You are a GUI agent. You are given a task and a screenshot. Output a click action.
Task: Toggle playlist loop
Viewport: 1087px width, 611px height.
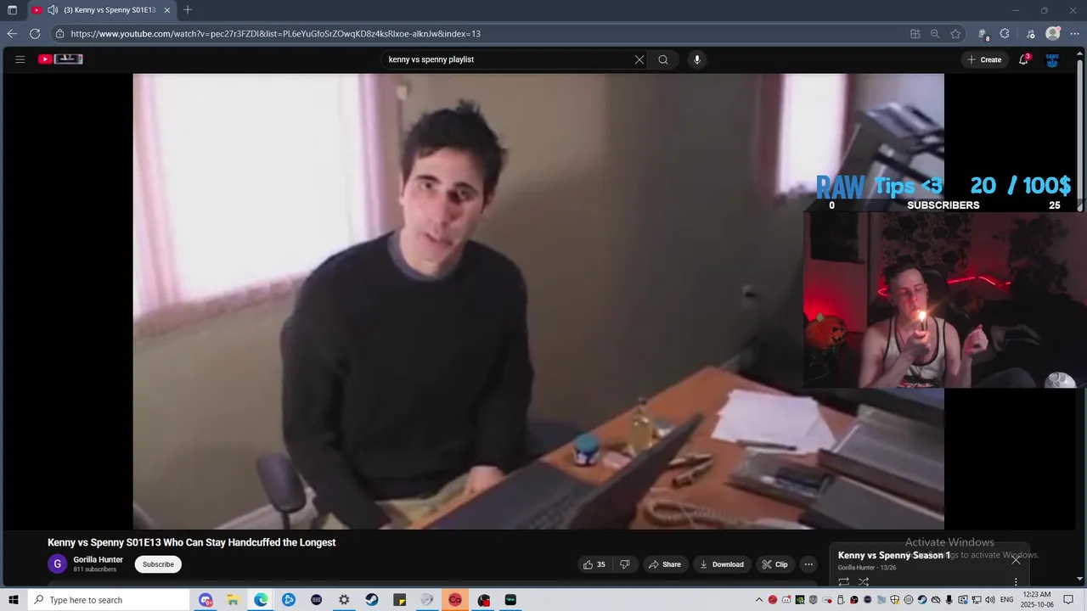pyautogui.click(x=843, y=582)
